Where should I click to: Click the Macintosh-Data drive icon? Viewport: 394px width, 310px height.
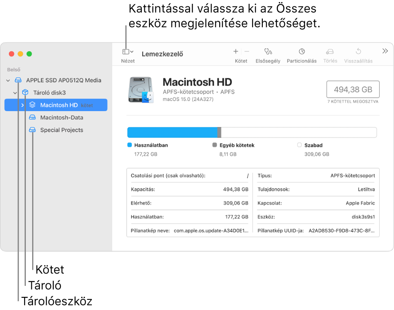(x=32, y=117)
